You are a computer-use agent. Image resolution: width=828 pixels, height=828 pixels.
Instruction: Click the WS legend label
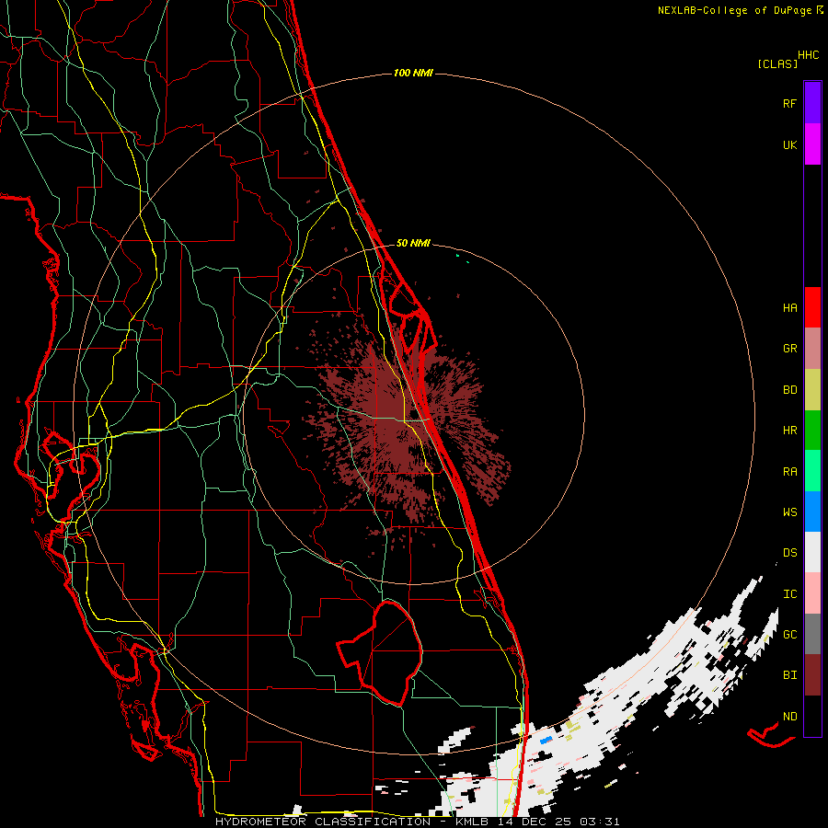(x=789, y=512)
